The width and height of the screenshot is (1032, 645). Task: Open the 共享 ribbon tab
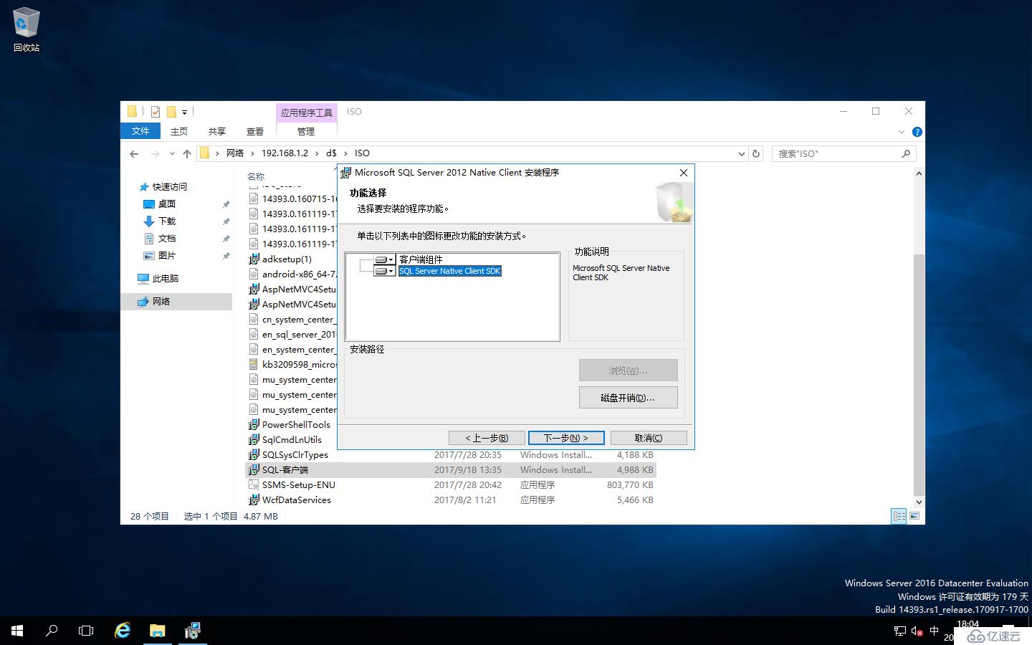217,131
